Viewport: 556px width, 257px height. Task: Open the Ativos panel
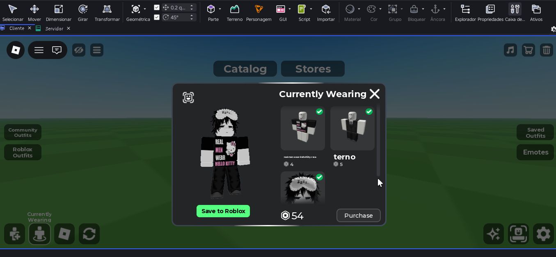point(536,13)
